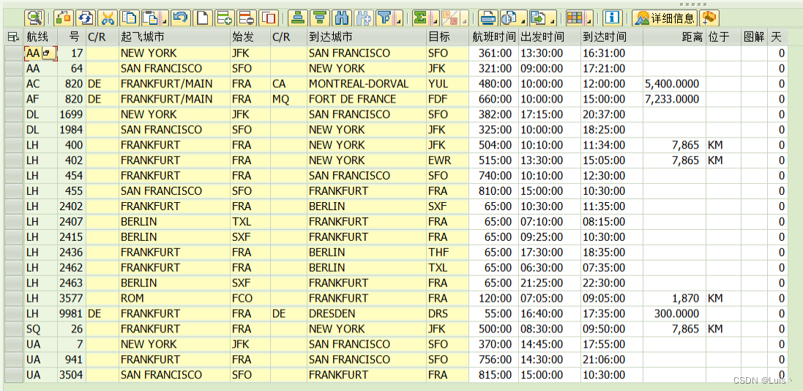Click the 到达时间 column header

611,37
